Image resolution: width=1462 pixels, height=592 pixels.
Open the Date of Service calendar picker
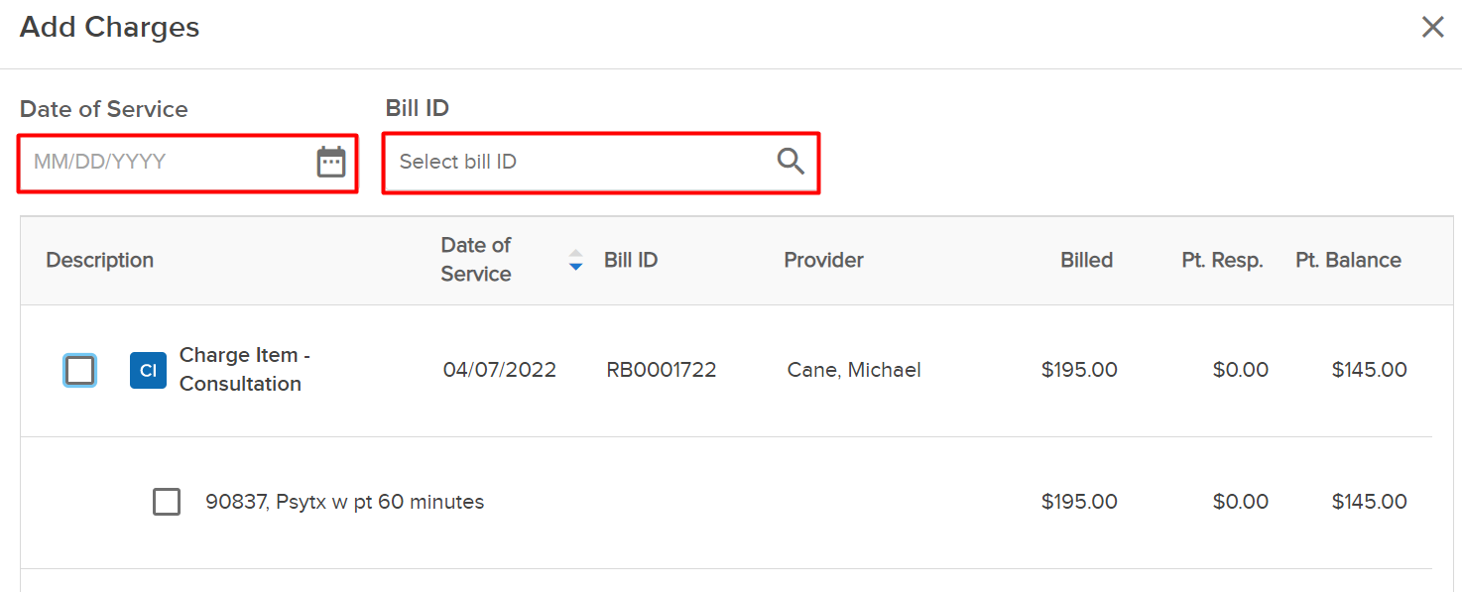tap(330, 162)
